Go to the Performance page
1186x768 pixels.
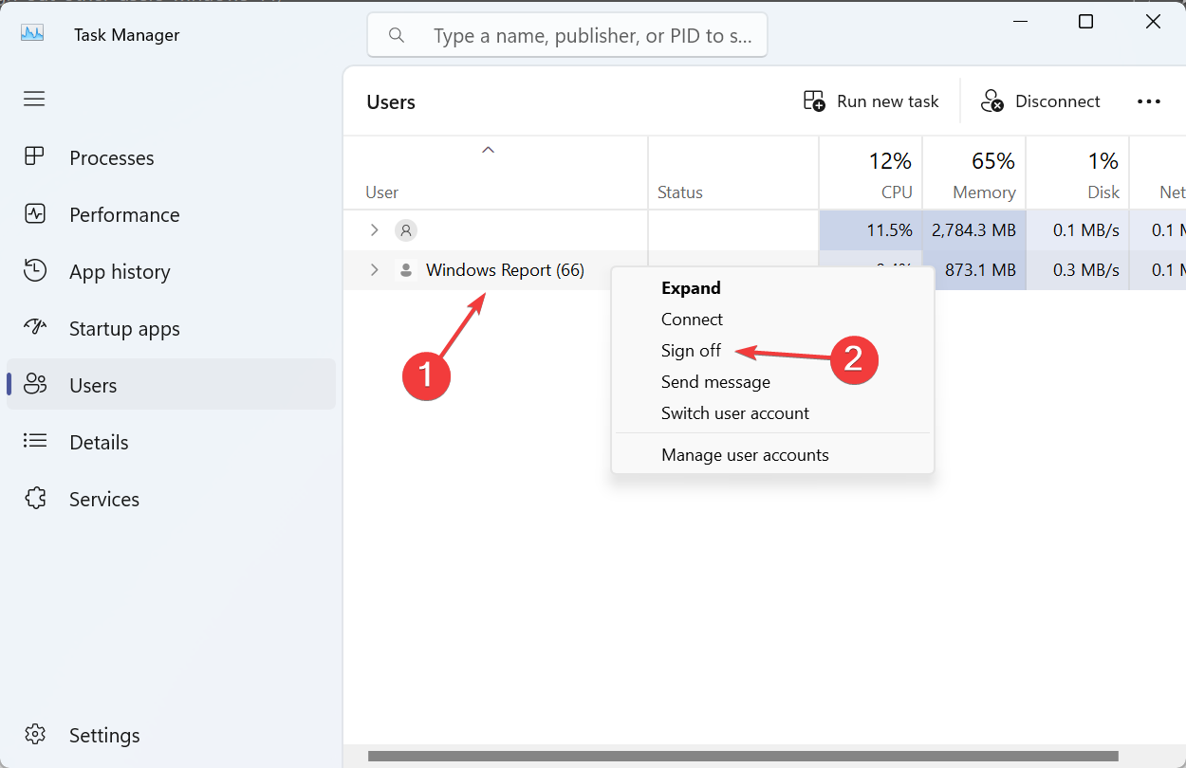click(x=124, y=215)
